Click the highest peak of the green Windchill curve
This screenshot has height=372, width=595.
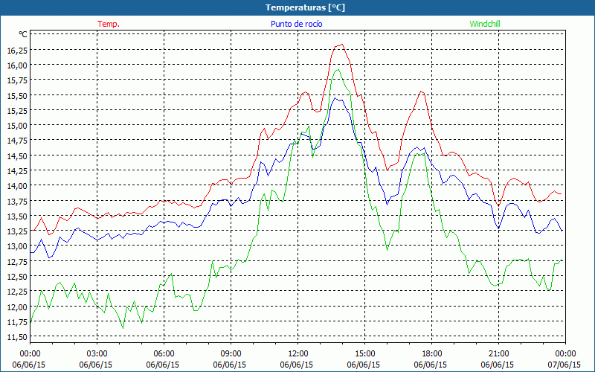tap(338, 70)
